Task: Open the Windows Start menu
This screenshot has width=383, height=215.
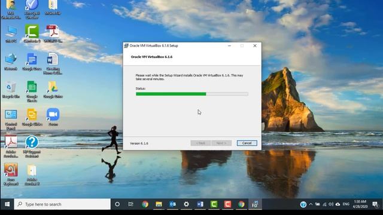Action: pos(7,204)
